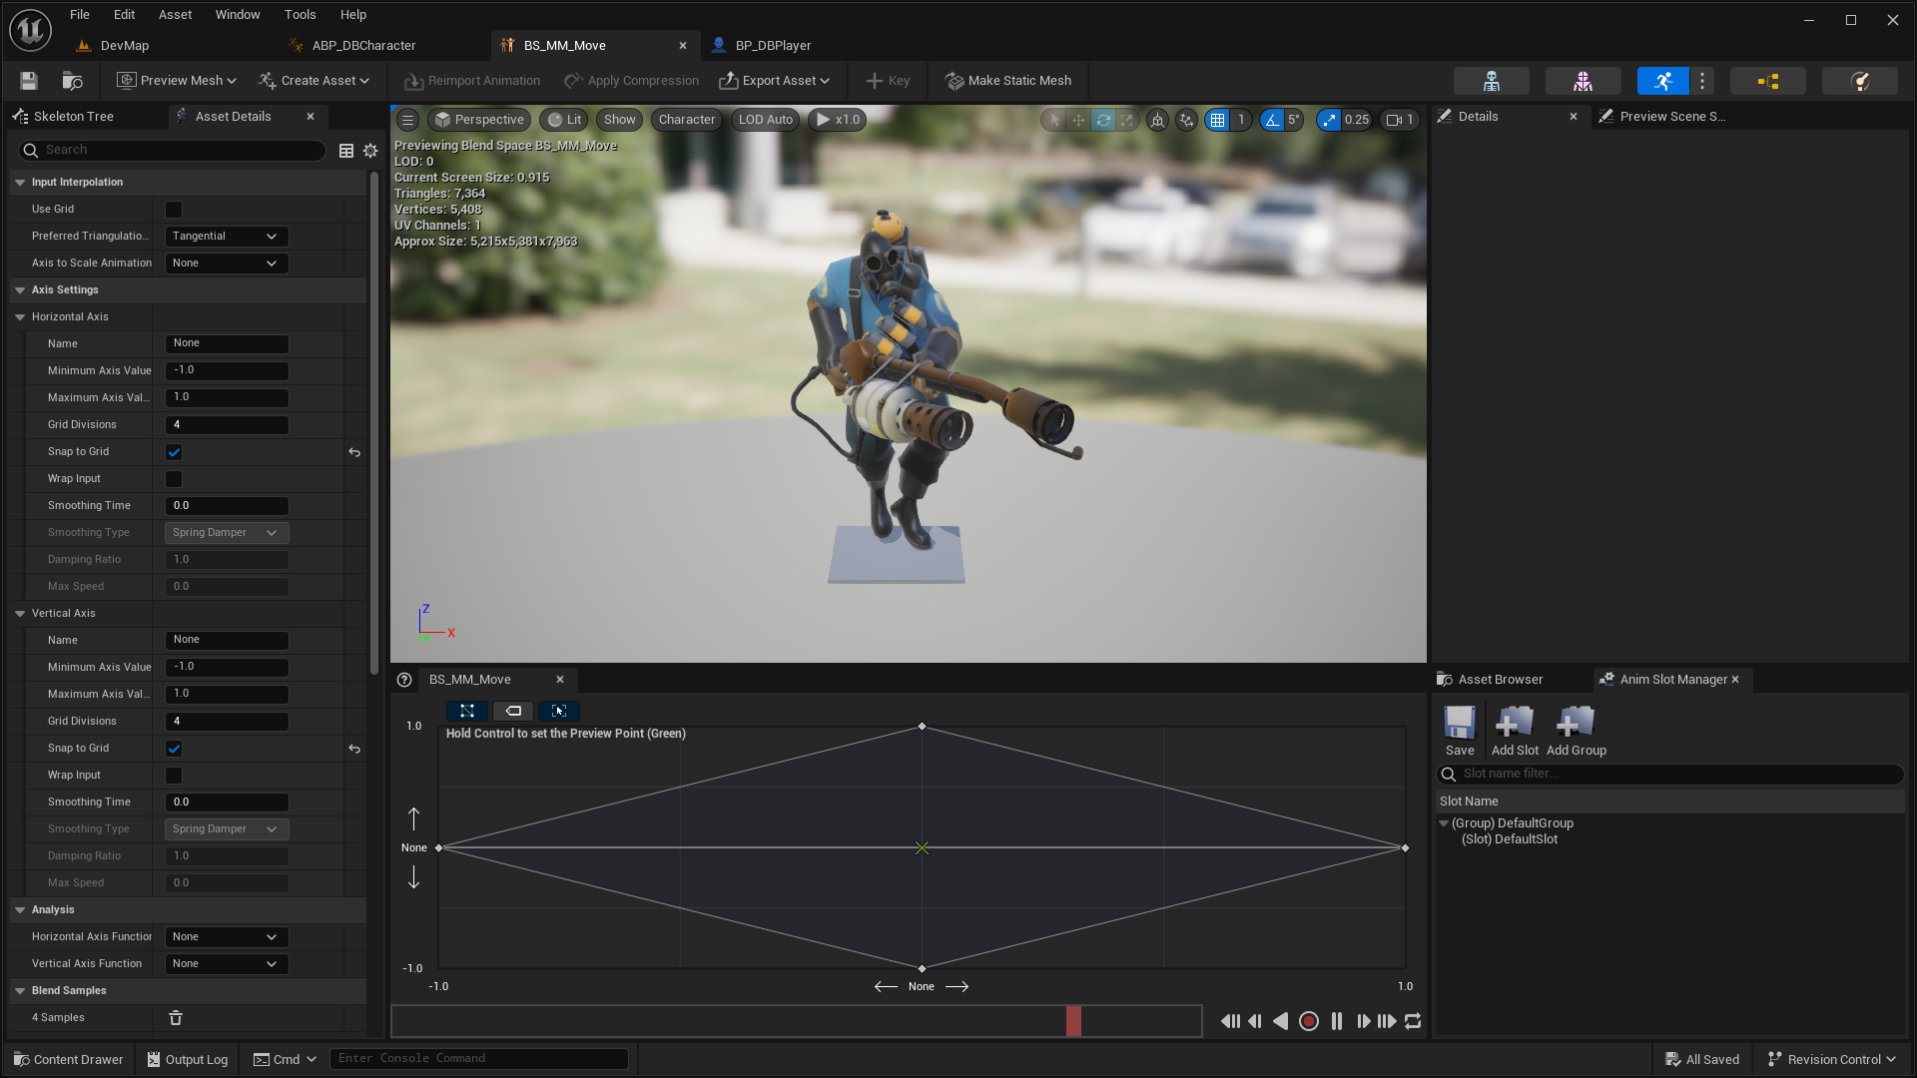The height and width of the screenshot is (1078, 1917).
Task: Collapse the Horizontal Axis group
Action: click(x=20, y=317)
